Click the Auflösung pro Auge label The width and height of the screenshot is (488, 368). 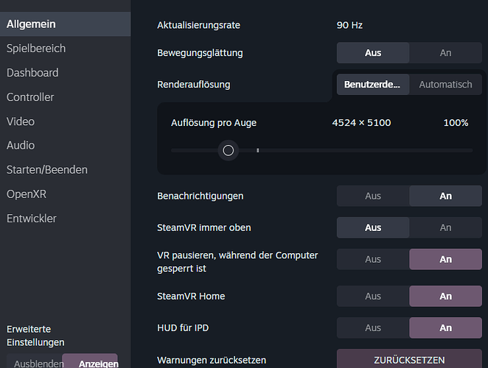click(x=214, y=123)
